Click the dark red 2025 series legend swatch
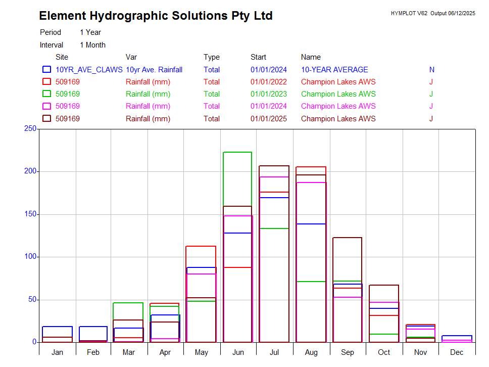This screenshot has height=367, width=489. (46, 119)
